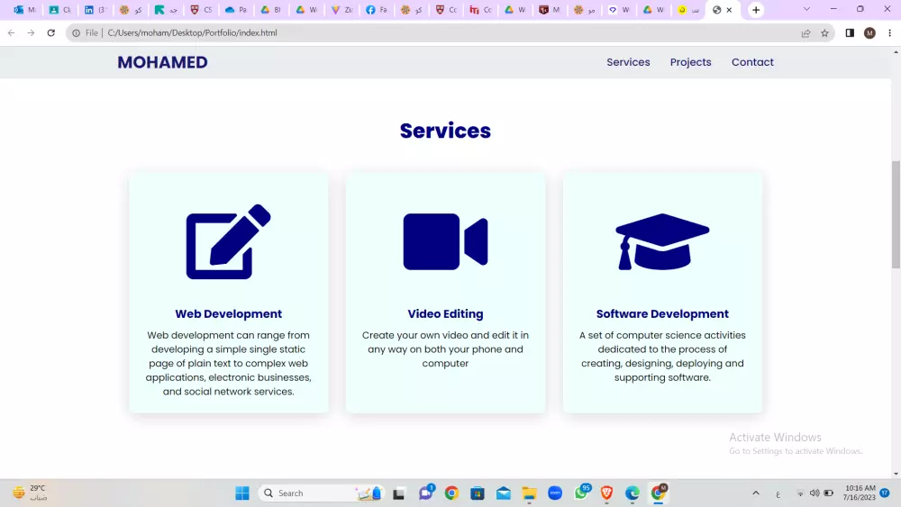Reload the portfolio page
Screen dimensions: 901x507
51,32
